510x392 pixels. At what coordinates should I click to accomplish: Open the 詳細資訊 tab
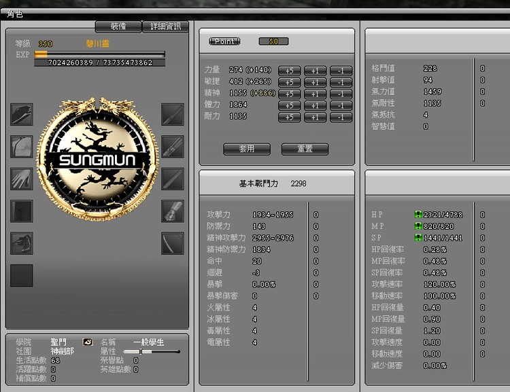165,26
